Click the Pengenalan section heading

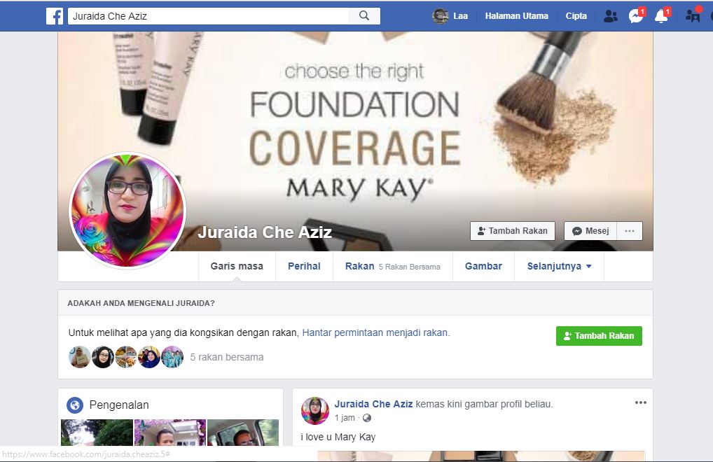point(119,405)
